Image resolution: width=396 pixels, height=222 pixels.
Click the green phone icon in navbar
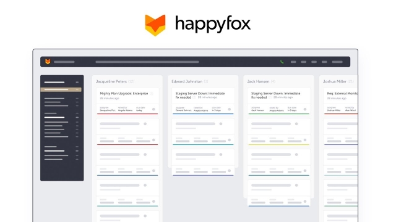point(282,62)
